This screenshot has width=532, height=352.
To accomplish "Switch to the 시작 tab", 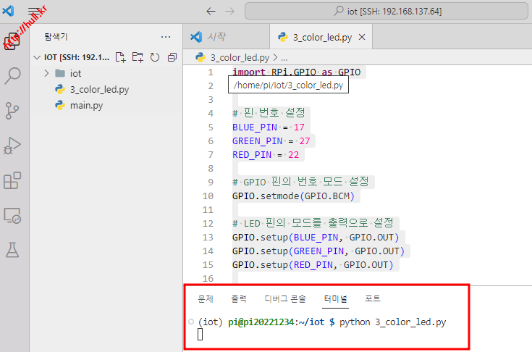I will 215,37.
